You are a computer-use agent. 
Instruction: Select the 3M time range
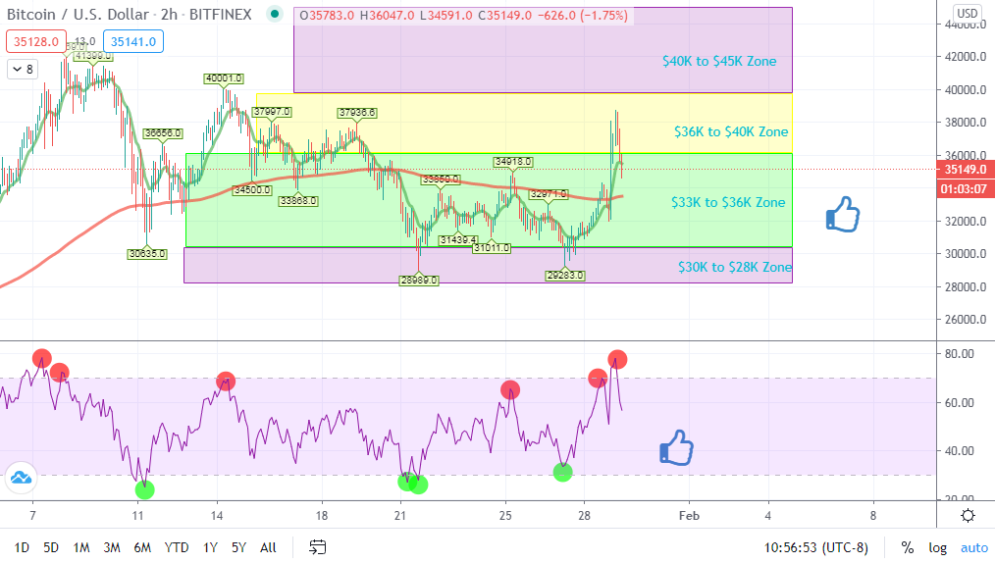(112, 547)
